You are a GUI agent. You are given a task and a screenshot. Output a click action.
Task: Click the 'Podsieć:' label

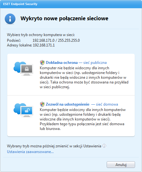[14, 40]
